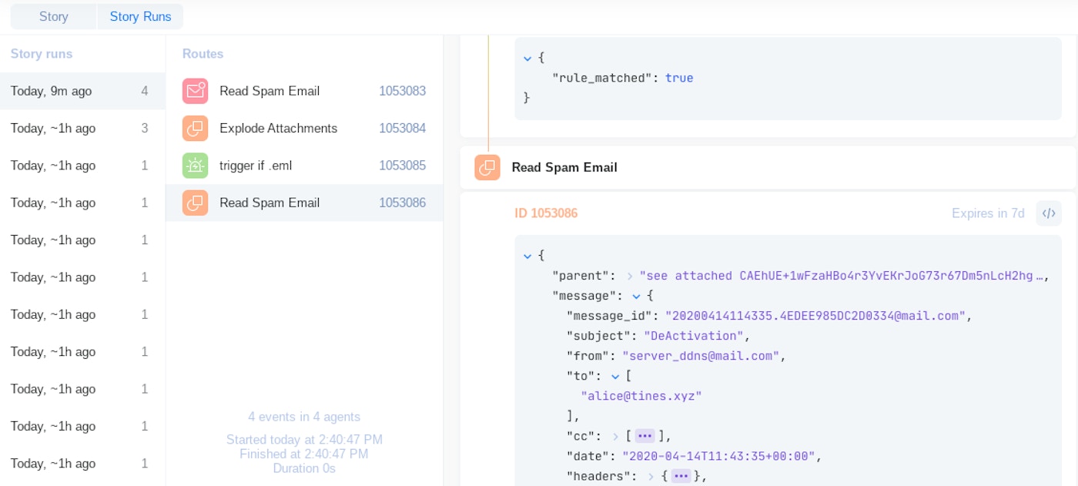Click the pink envelope Read Spam Email icon
1078x486 pixels.
coord(195,91)
